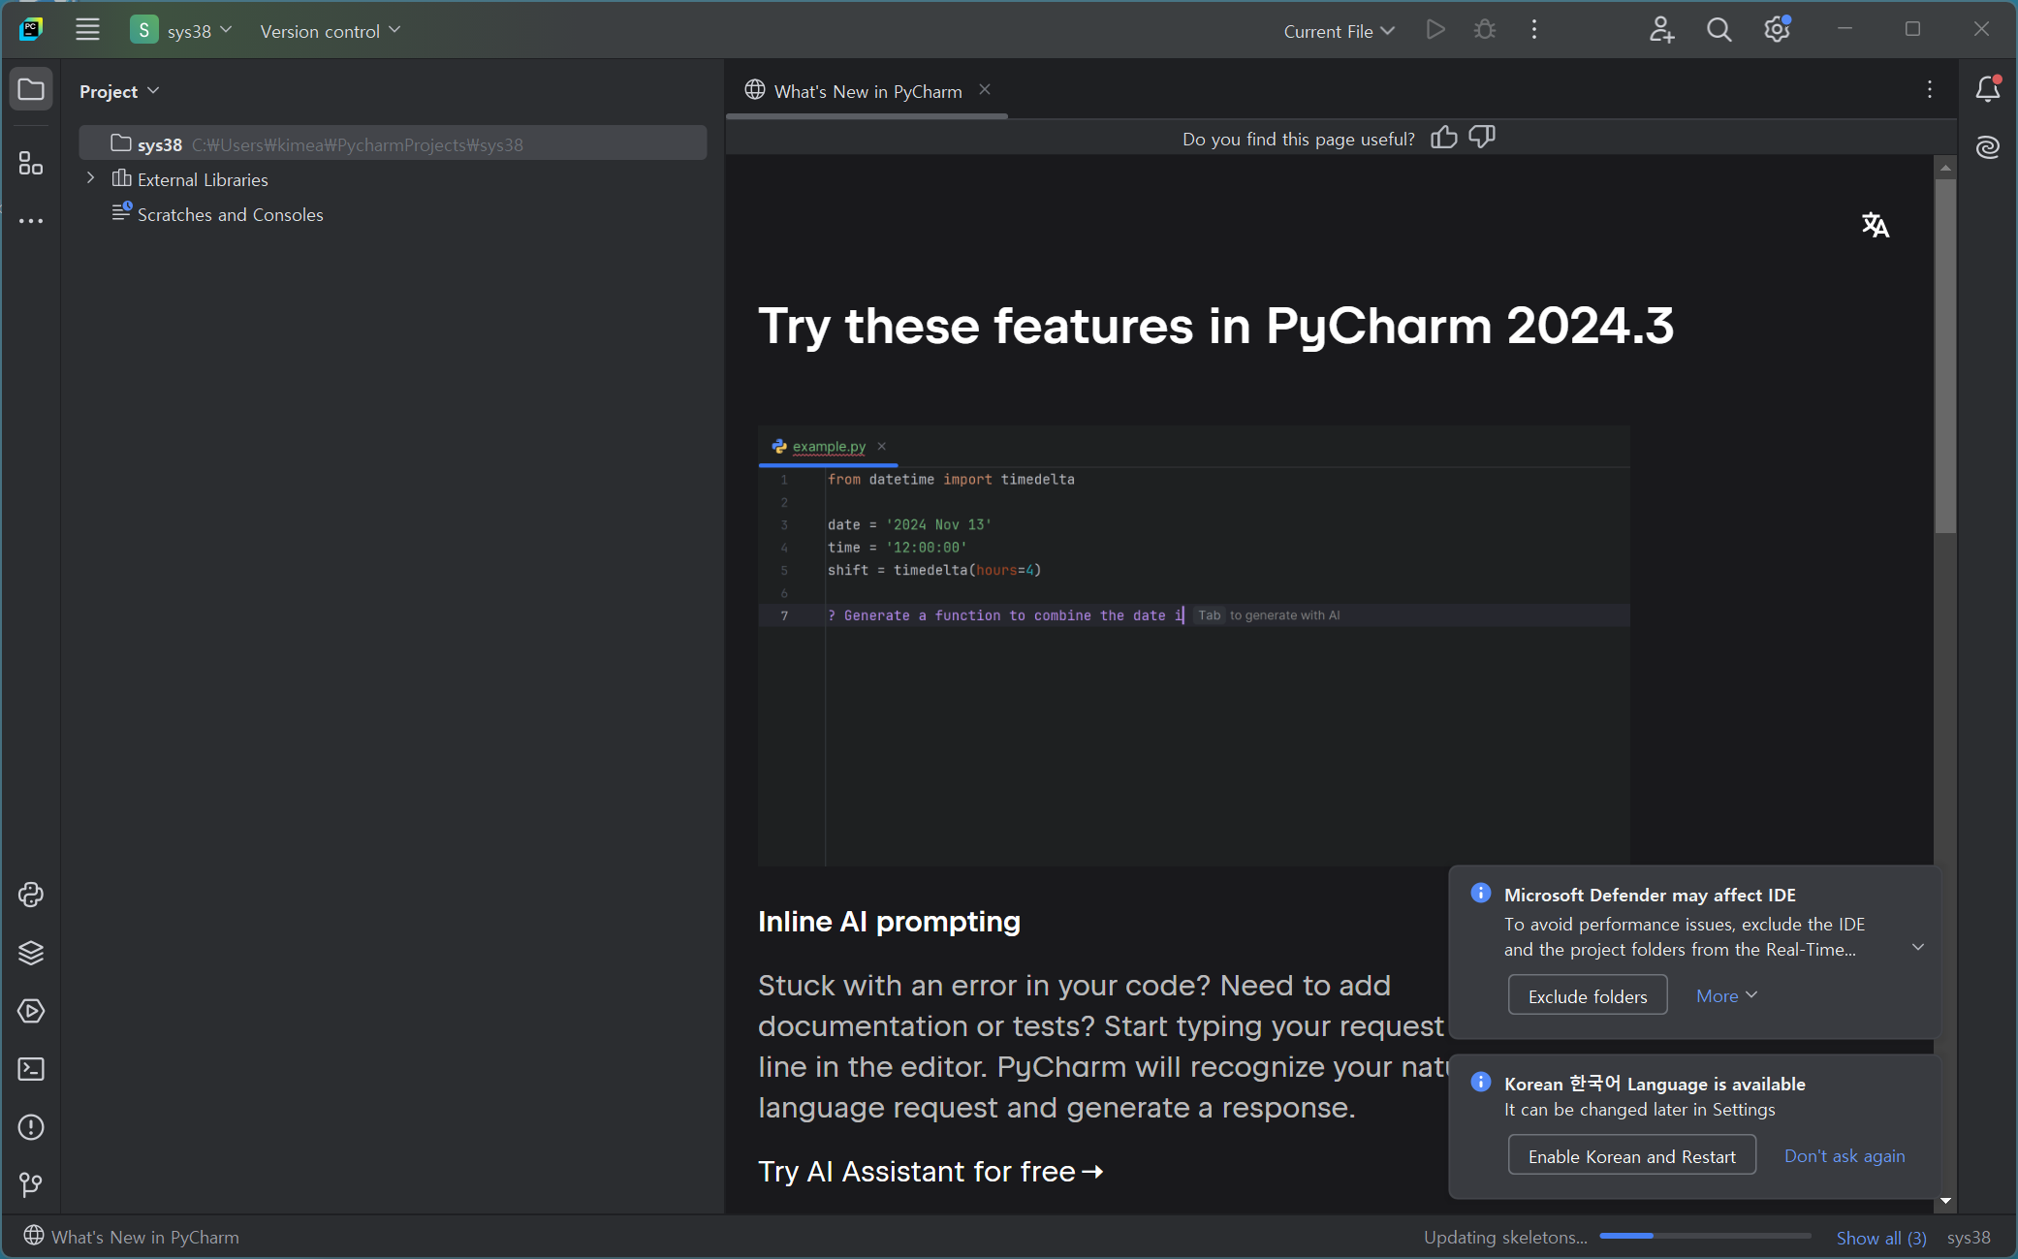Expand the More dropdown in Defender notification
The height and width of the screenshot is (1259, 2018).
[x=1726, y=995]
